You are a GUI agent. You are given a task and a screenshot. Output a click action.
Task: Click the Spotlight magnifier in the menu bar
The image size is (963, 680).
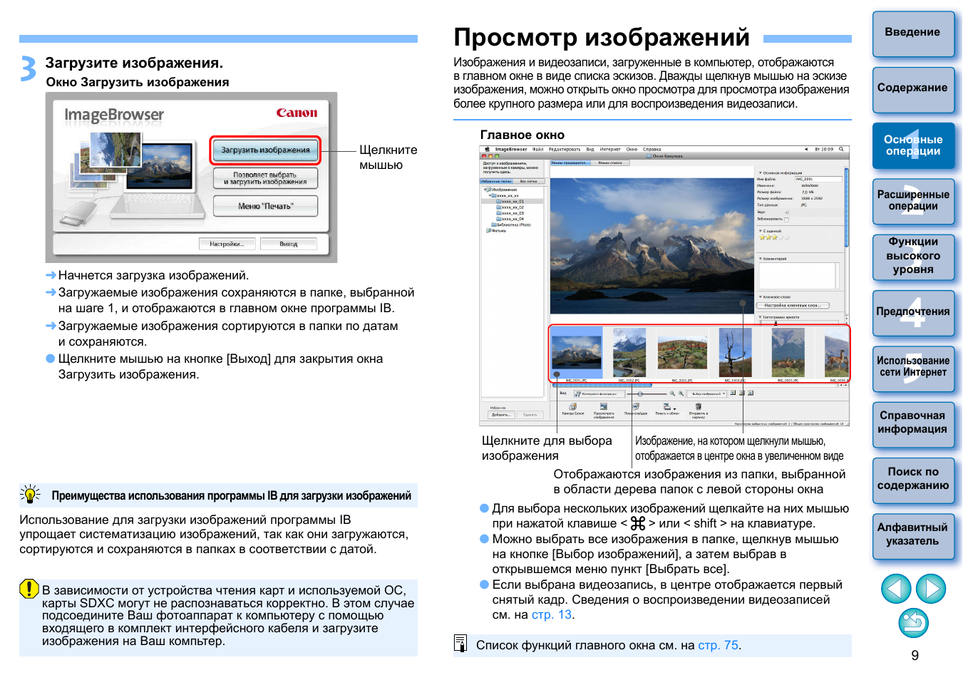point(841,149)
